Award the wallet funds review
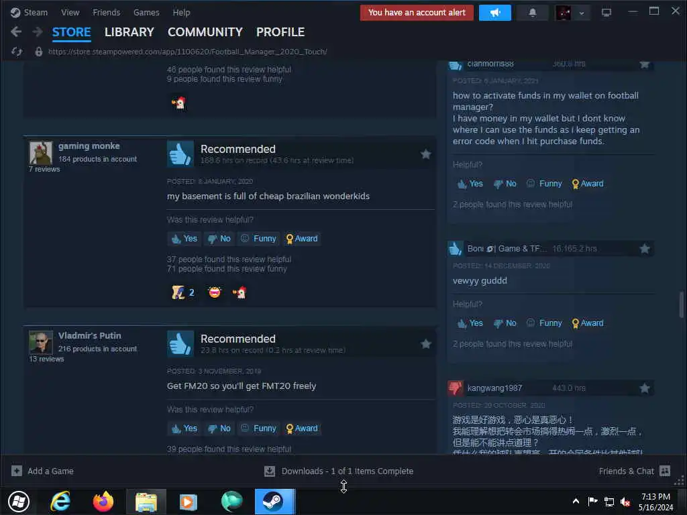687x515 pixels. 588,184
